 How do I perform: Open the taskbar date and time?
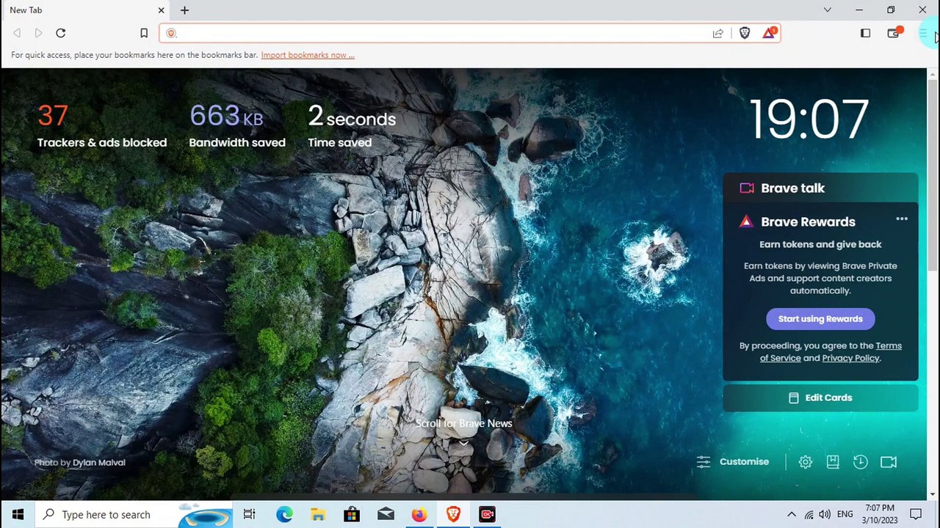coord(880,515)
